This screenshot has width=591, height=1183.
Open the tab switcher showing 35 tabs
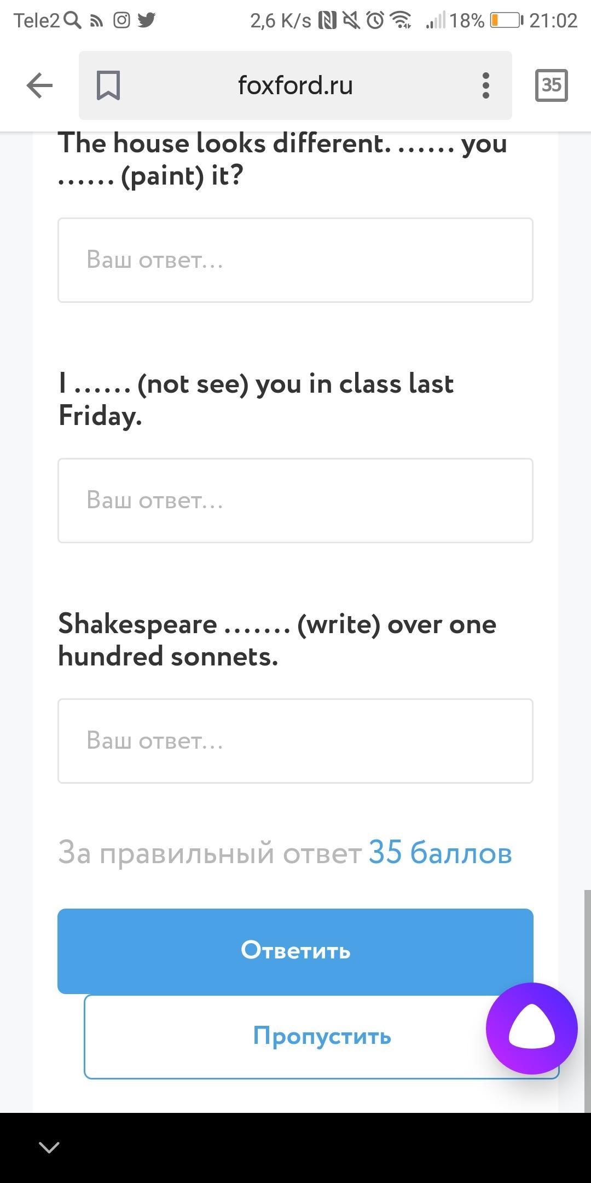[551, 85]
